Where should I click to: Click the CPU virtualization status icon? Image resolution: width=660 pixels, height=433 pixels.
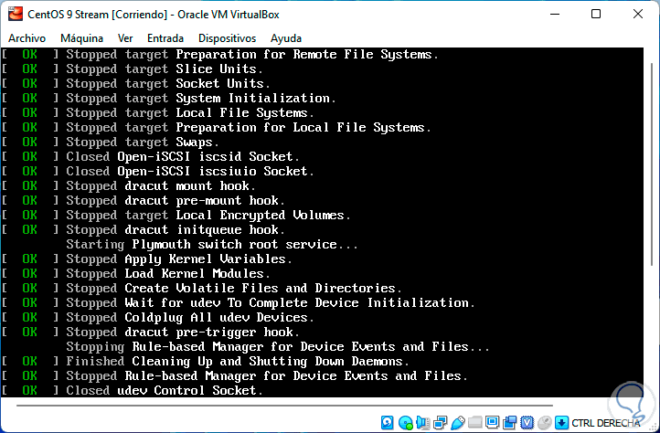click(527, 422)
